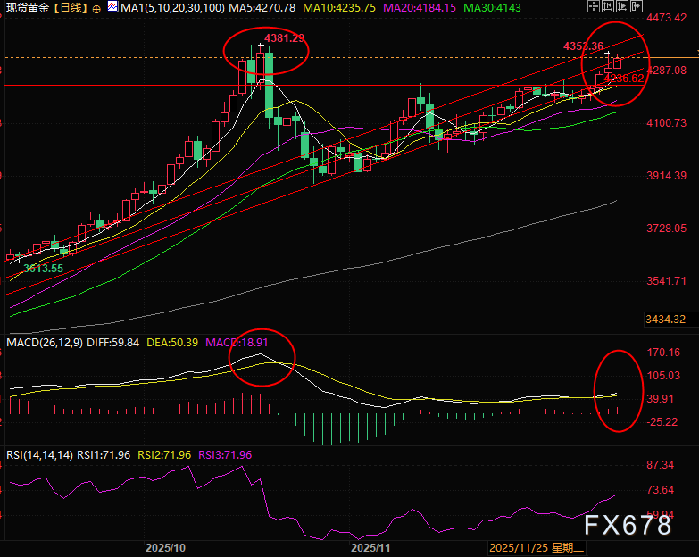Click the magenta MA20:4184.15 legend

pos(420,8)
